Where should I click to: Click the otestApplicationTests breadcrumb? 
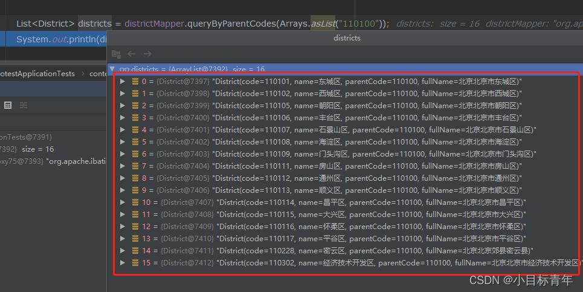pos(37,74)
